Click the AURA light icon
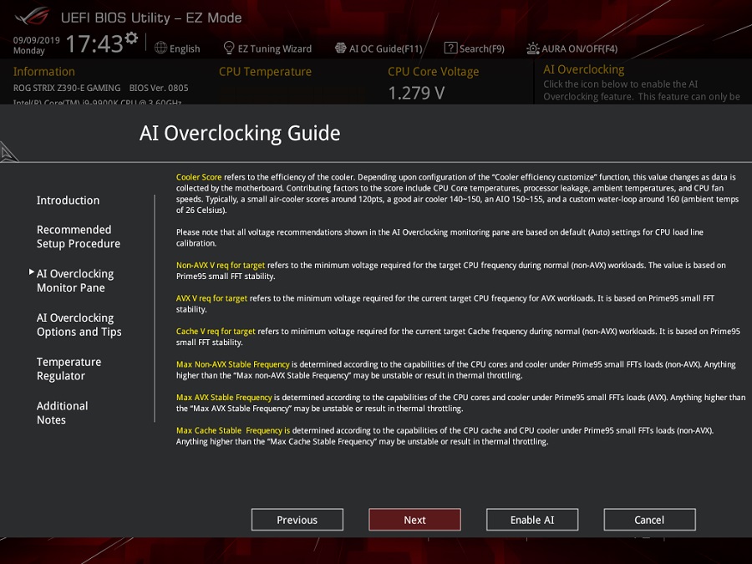752x564 pixels. (x=533, y=48)
